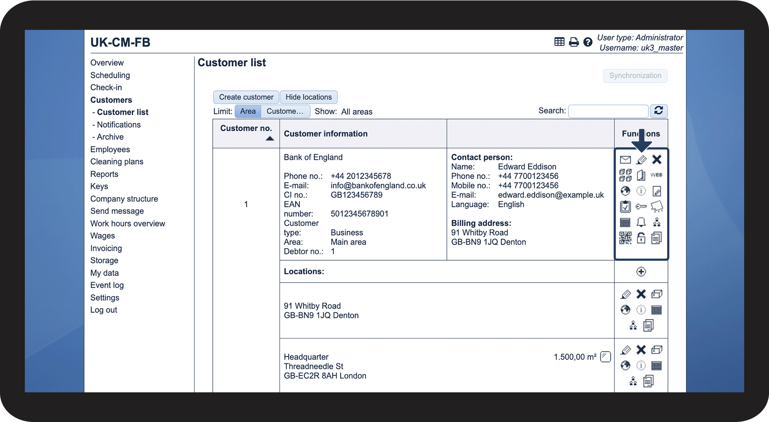769x422 pixels.
Task: Open the Archive submenu link
Action: 110,137
